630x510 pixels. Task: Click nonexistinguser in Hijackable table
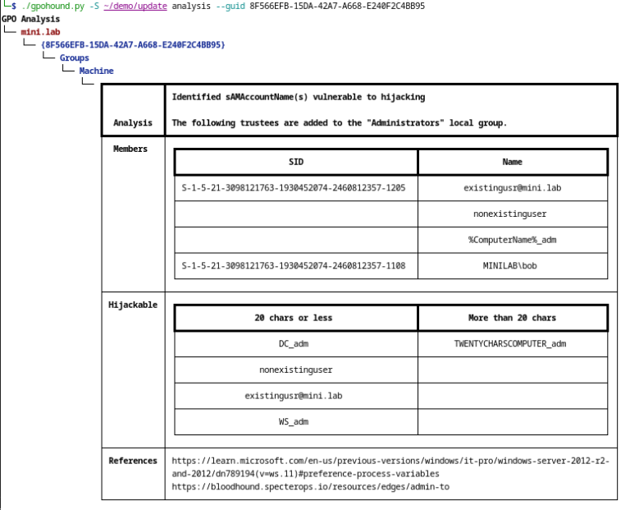click(295, 370)
